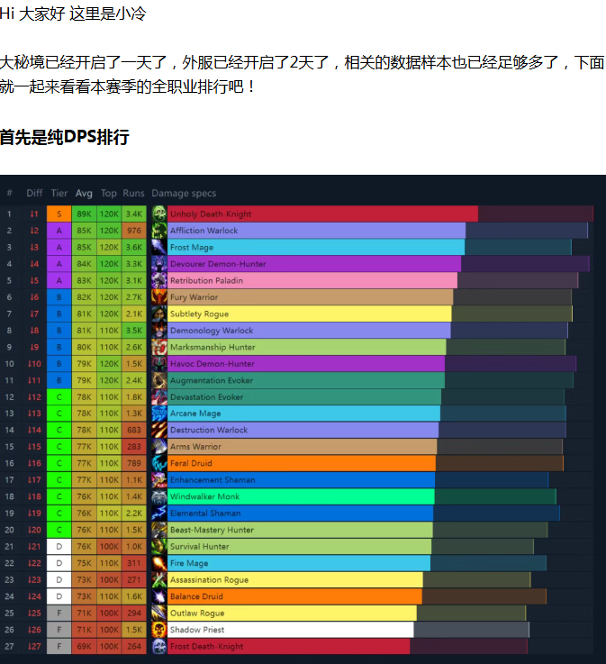Click the Diff column header
Viewport: 606px width, 664px height.
point(34,193)
